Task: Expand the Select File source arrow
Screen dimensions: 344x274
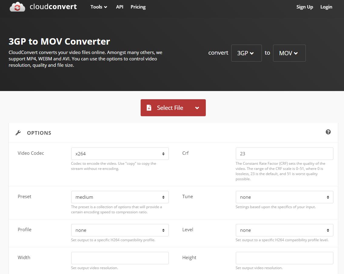Action: tap(197, 108)
